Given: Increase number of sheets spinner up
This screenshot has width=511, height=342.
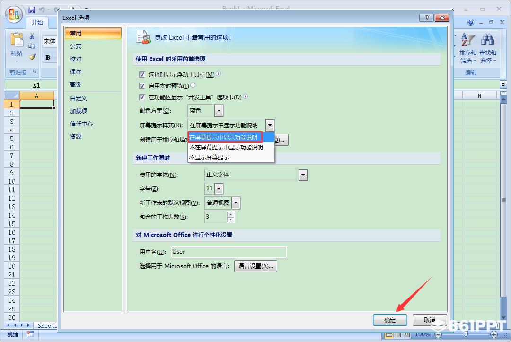Looking at the screenshot, I should [231, 214].
